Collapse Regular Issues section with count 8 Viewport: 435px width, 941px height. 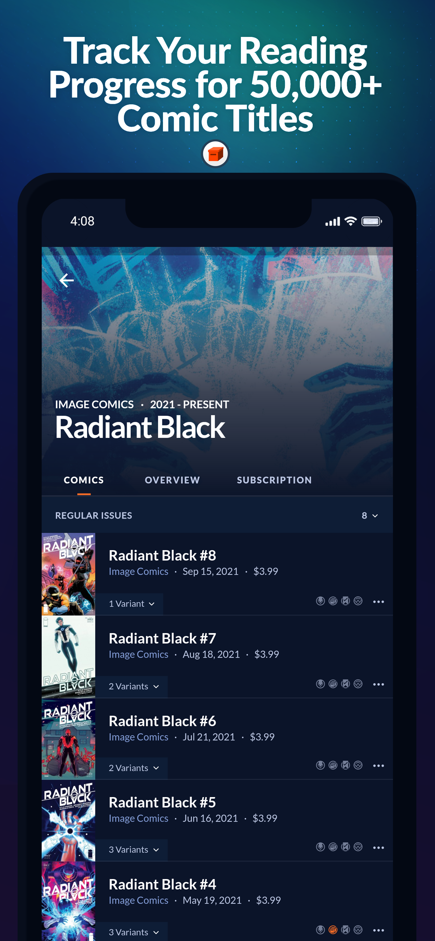(x=370, y=516)
